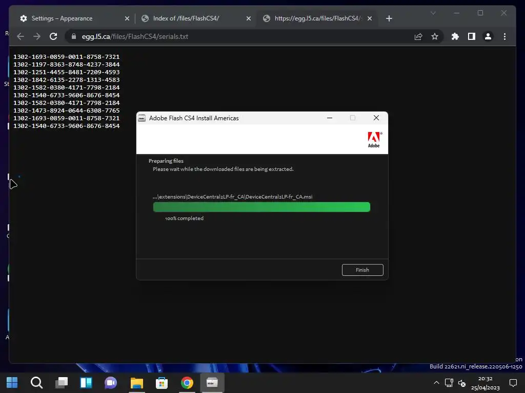Select the https://egg.l5.ca/files/FlashCS4 tab
The width and height of the screenshot is (525, 393).
[x=318, y=18]
